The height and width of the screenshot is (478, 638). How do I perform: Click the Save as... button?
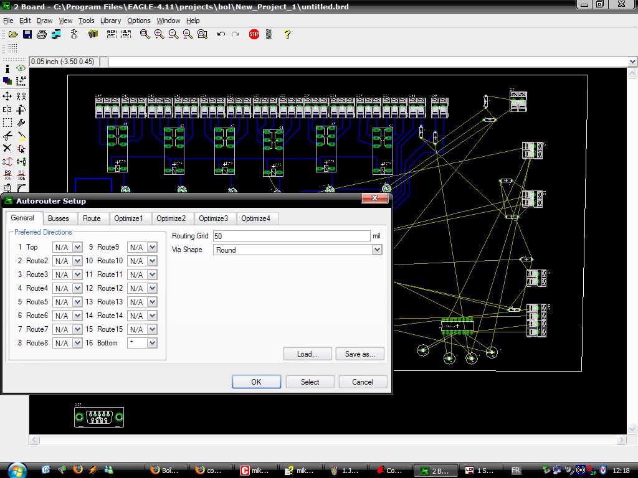pos(359,354)
